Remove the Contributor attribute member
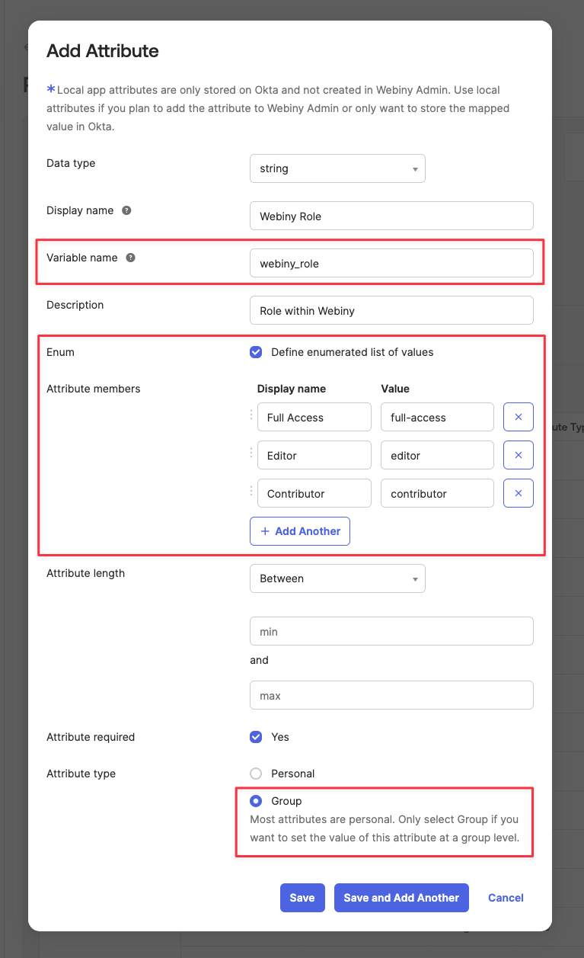This screenshot has height=958, width=584. tap(518, 493)
